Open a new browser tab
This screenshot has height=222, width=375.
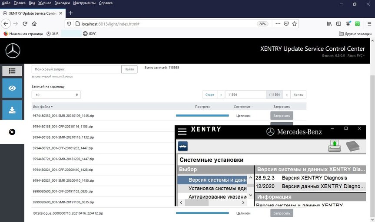[x=70, y=13]
